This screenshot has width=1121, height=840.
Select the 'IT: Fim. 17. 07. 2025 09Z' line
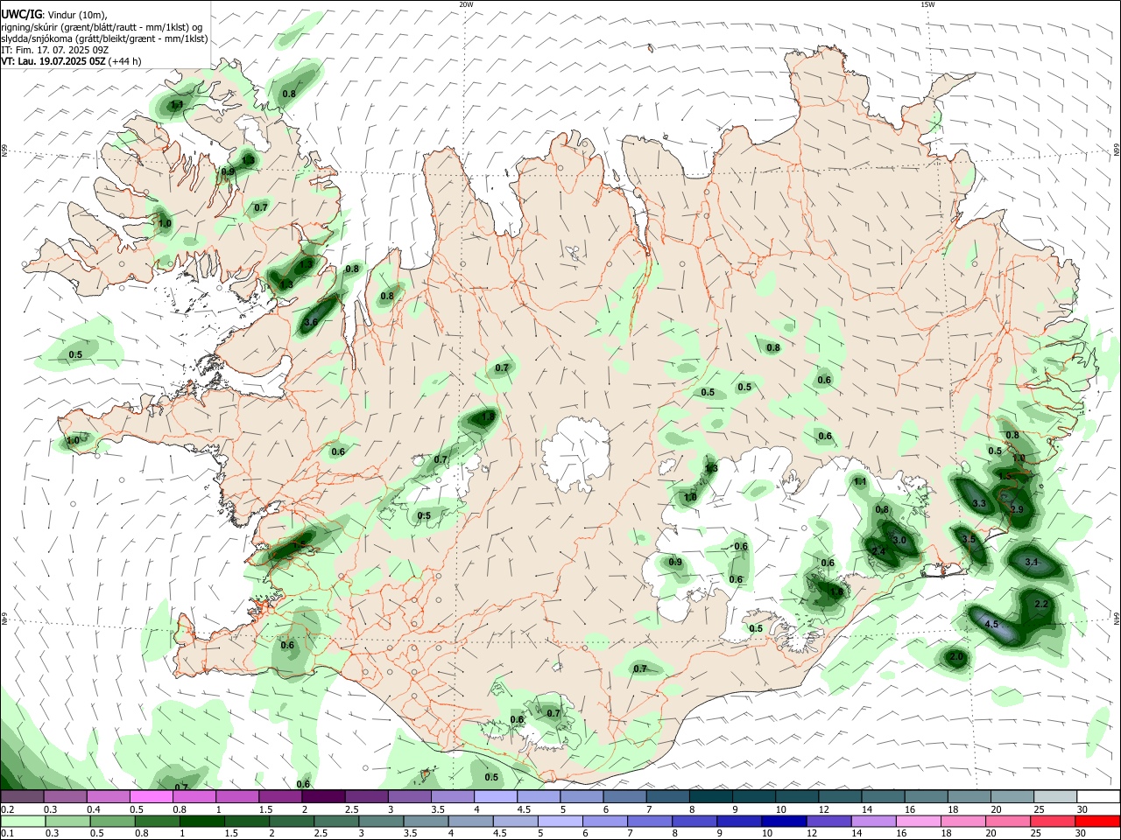point(54,50)
